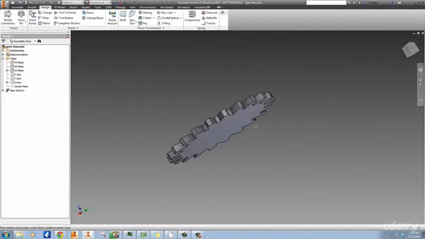This screenshot has height=239, width=425.
Task: Click the Parallel Splines generator
Action: (169, 18)
